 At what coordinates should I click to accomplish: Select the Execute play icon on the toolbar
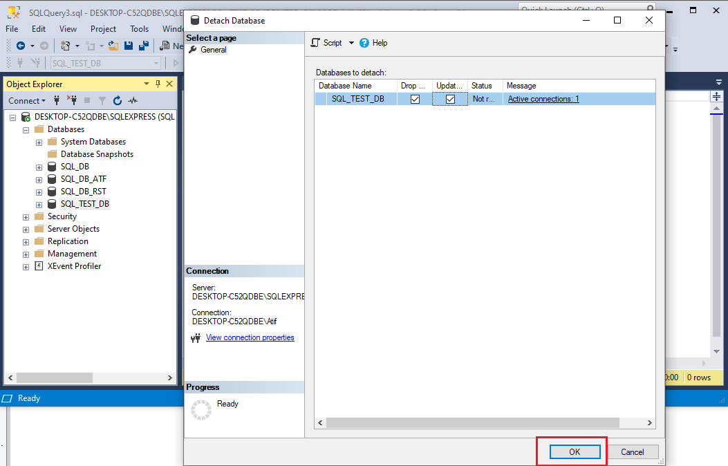click(x=177, y=62)
